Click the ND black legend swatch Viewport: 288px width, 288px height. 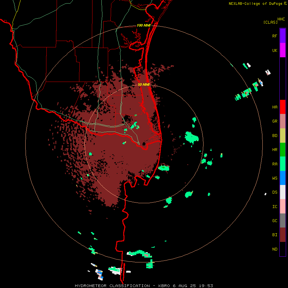(x=283, y=249)
